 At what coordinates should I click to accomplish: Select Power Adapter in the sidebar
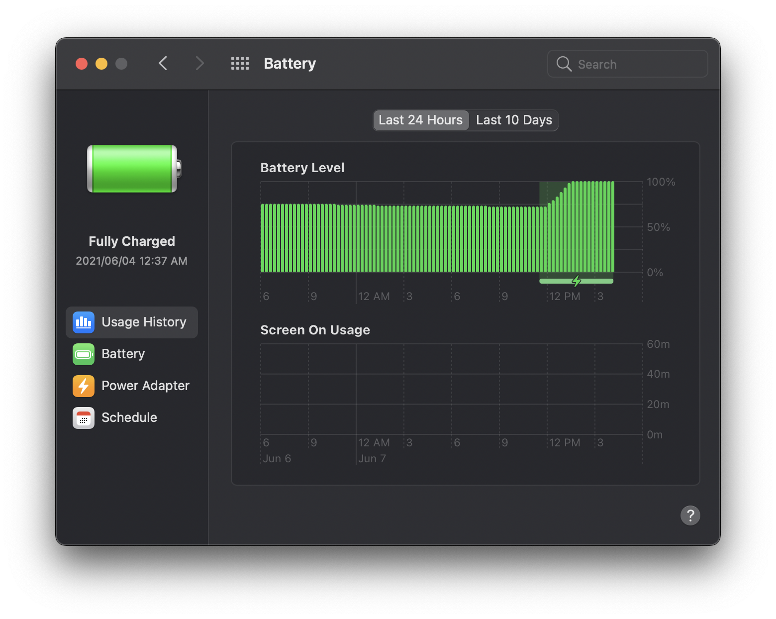132,386
